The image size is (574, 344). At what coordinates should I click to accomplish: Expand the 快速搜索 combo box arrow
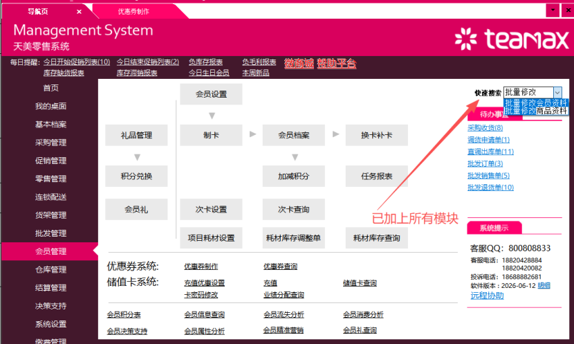557,92
